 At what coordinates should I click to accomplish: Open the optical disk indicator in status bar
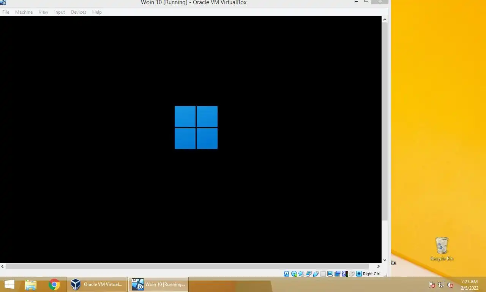(x=294, y=274)
